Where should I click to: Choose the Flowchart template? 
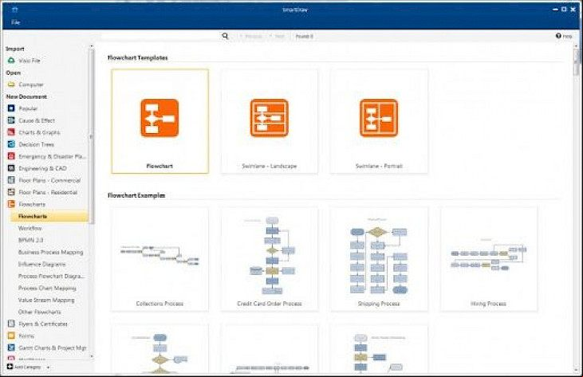point(160,121)
